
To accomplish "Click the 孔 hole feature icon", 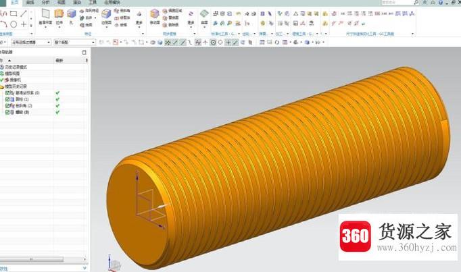I will click(71, 13).
